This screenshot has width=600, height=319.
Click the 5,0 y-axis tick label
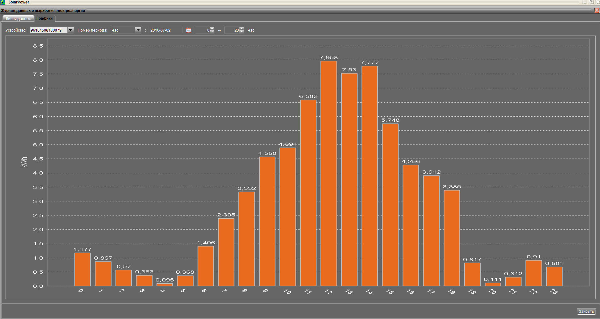38,145
